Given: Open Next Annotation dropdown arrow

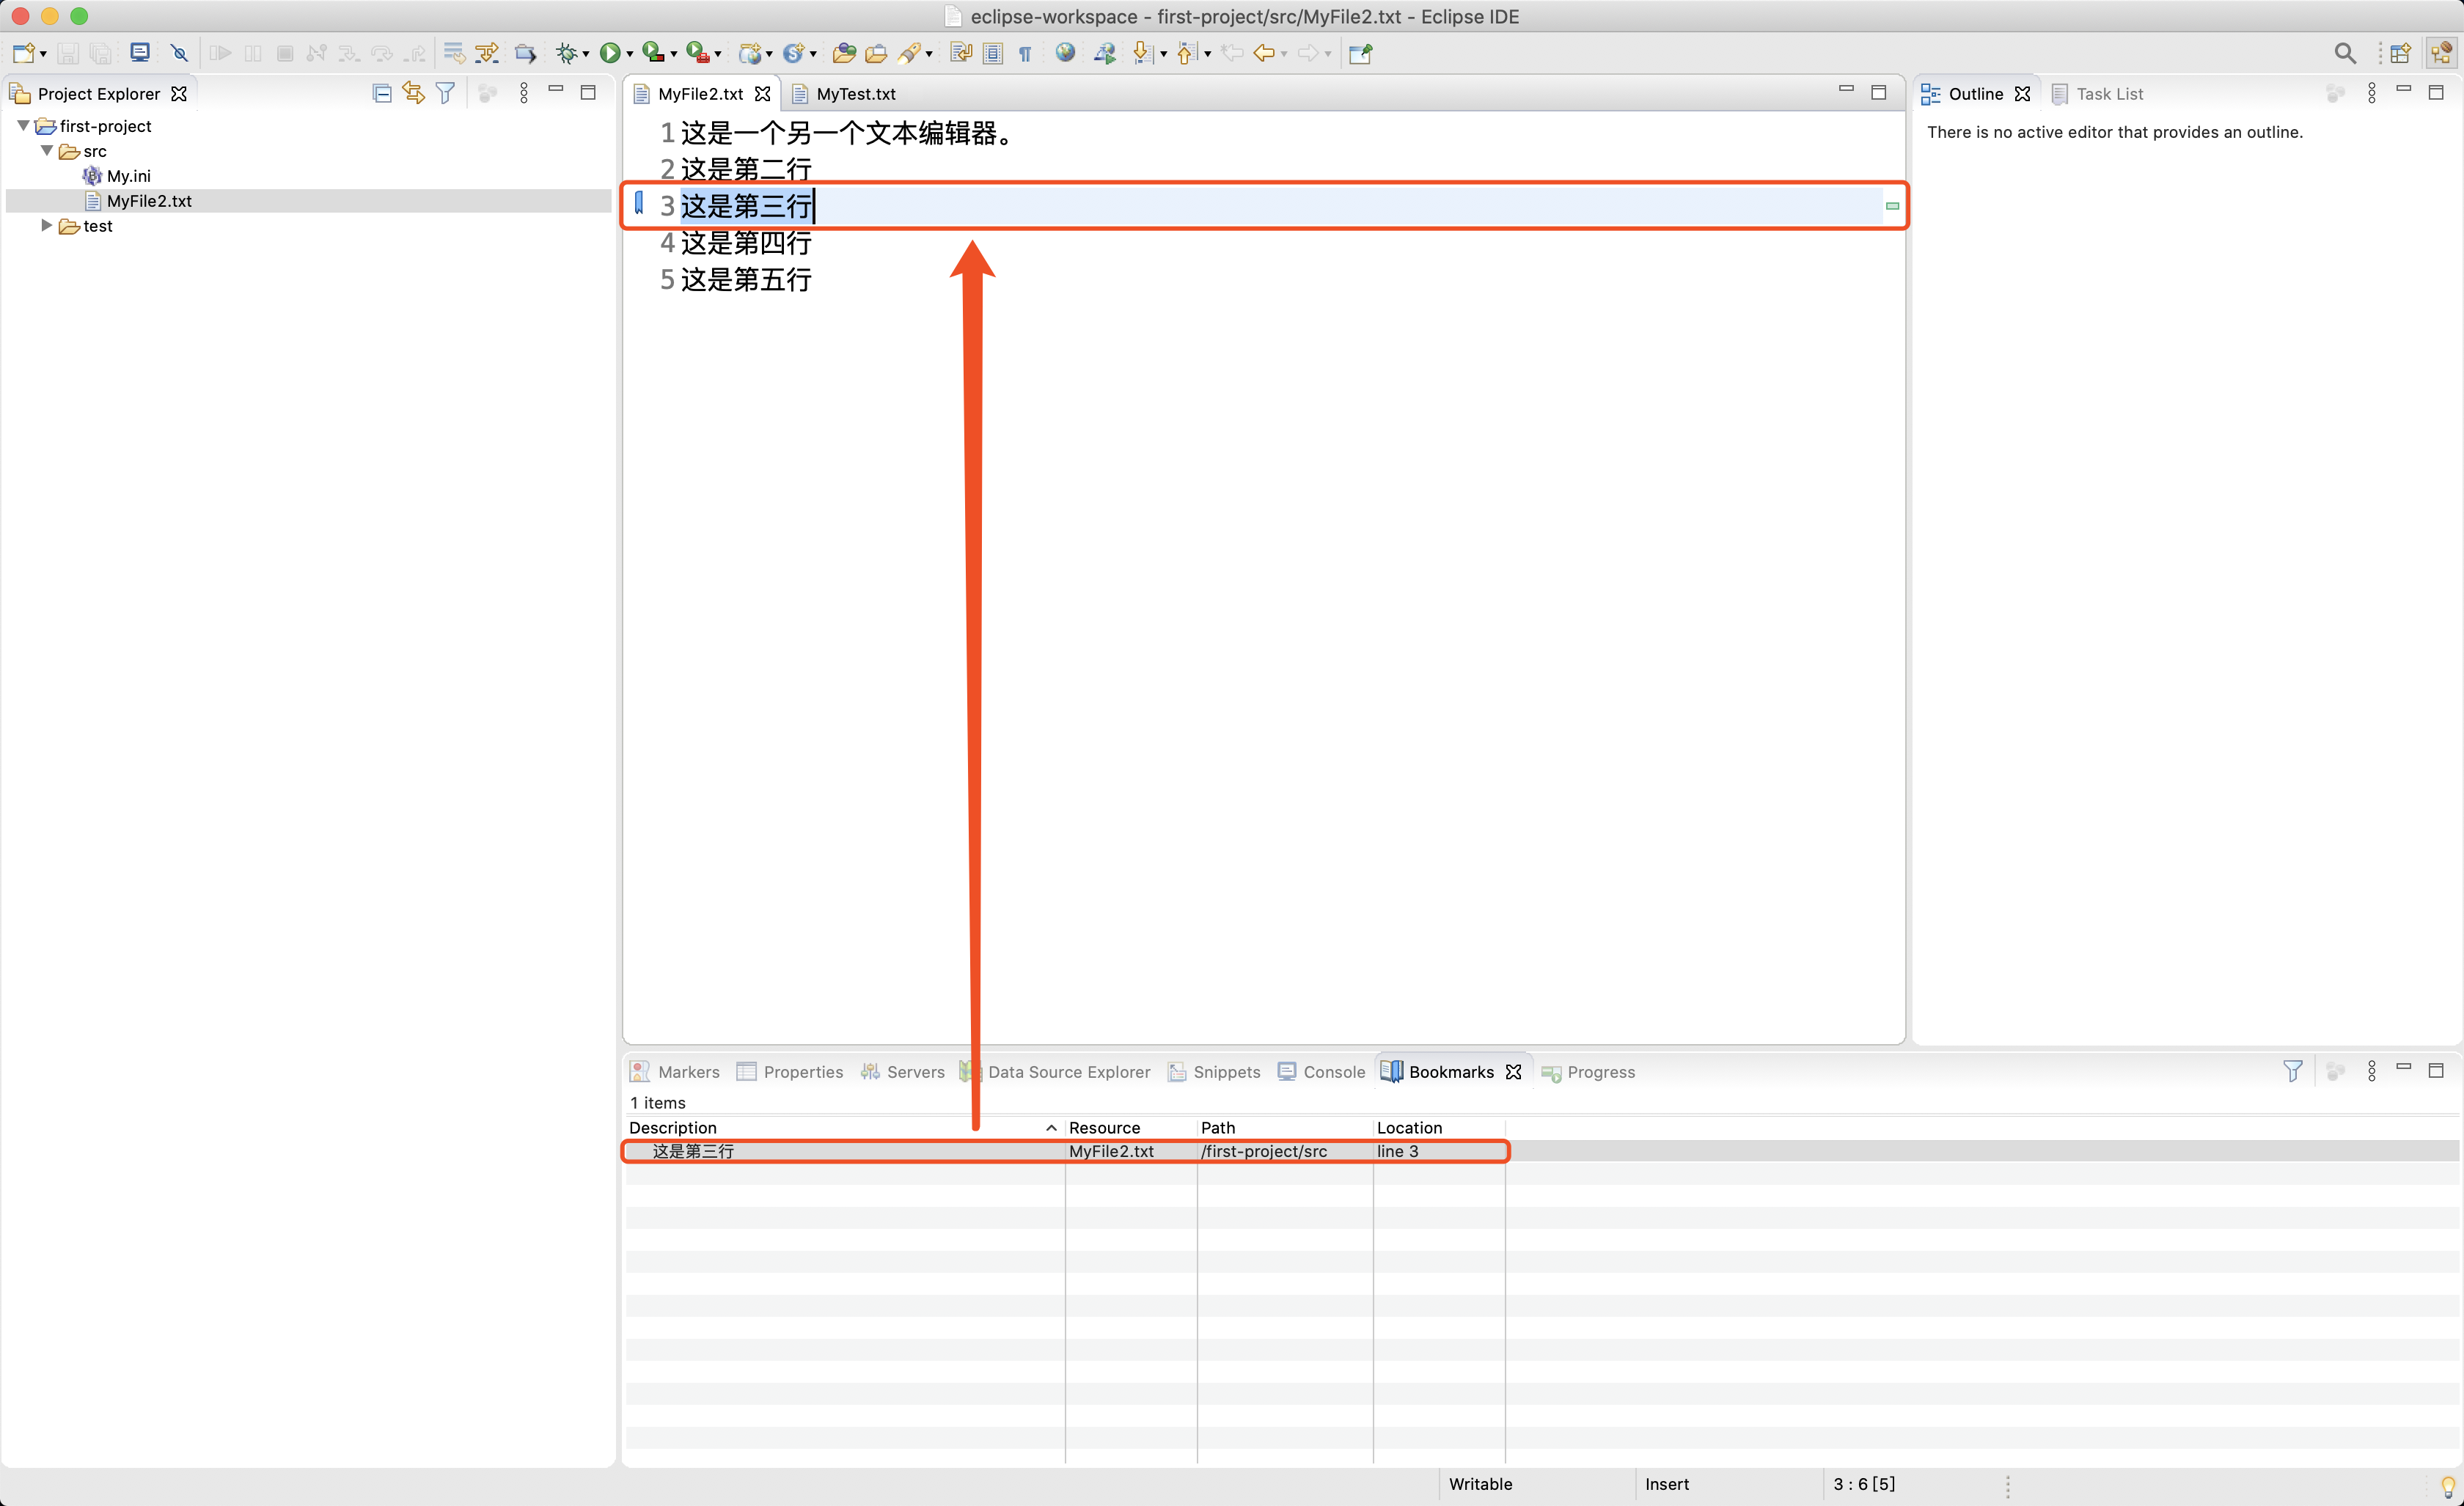Looking at the screenshot, I should tap(1163, 54).
